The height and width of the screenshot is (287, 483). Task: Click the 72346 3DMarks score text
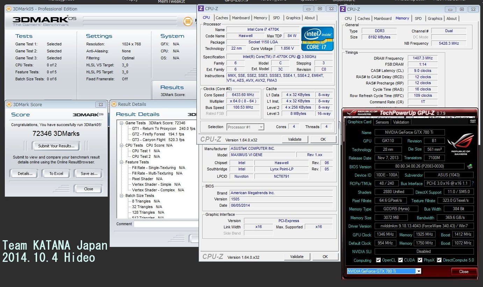[56, 133]
